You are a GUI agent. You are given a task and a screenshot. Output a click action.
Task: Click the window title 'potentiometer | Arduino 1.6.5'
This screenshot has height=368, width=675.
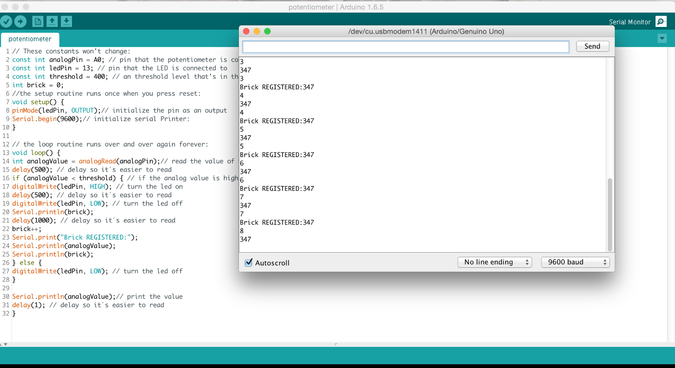(x=336, y=7)
